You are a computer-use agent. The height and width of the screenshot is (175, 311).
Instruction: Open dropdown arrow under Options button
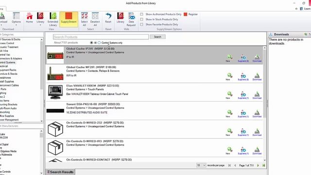(x=16, y=25)
